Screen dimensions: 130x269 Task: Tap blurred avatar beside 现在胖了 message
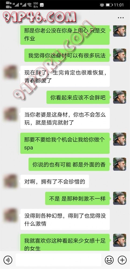[10, 72]
